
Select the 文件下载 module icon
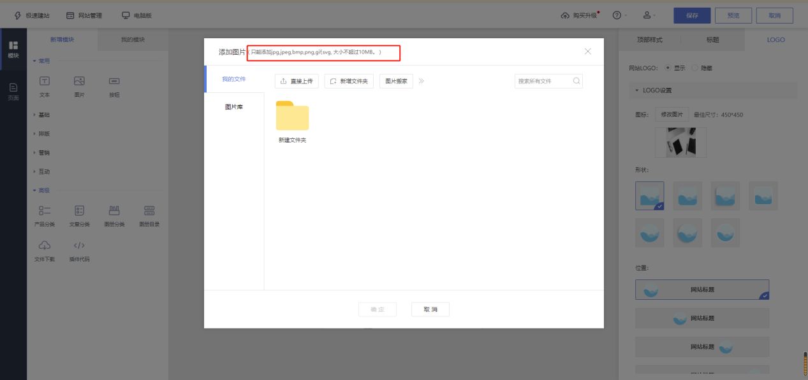click(45, 246)
